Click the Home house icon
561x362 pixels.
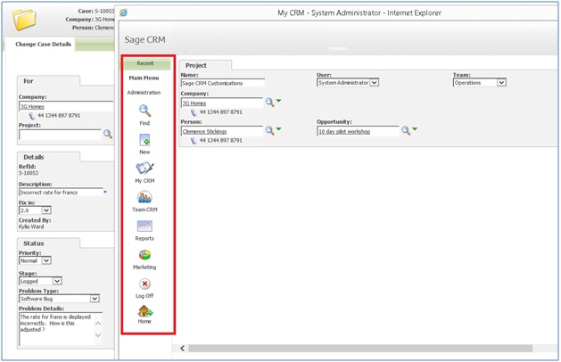coord(144,311)
